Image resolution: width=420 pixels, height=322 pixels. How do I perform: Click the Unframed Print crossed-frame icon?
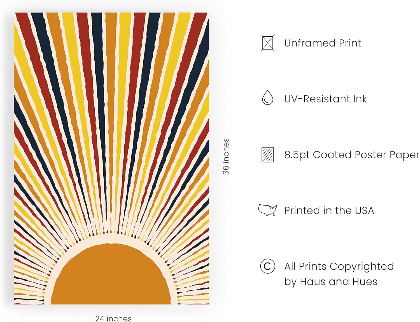coord(267,43)
